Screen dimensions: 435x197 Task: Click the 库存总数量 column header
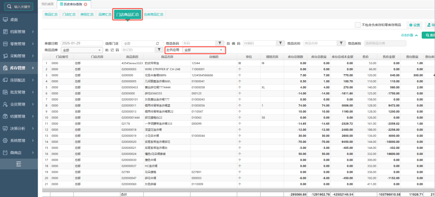[x=319, y=57]
